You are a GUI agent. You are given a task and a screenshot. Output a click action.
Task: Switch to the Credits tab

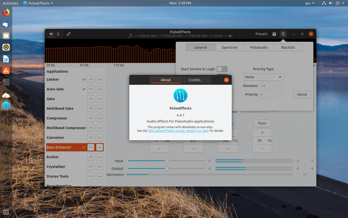point(194,80)
